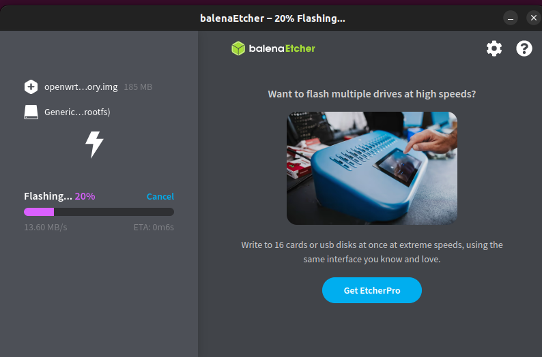Open the settings gear icon
The image size is (542, 357).
click(494, 48)
